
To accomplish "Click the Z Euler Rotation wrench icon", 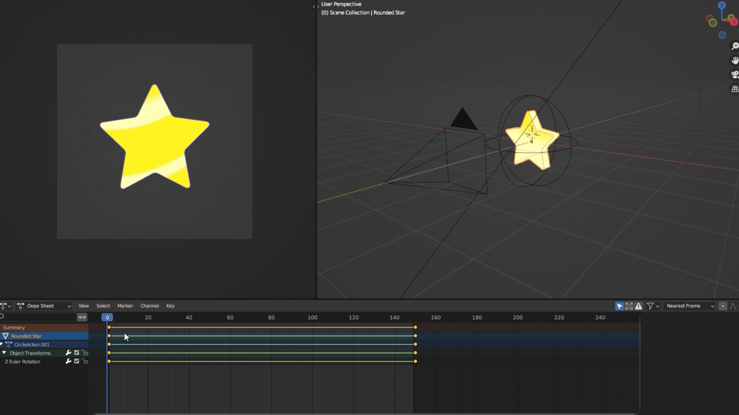I will [69, 361].
